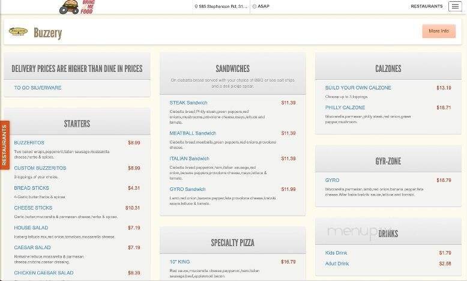This screenshot has height=281, width=467.
Task: Pick the CAESAR SALAD item
Action: coord(32,247)
